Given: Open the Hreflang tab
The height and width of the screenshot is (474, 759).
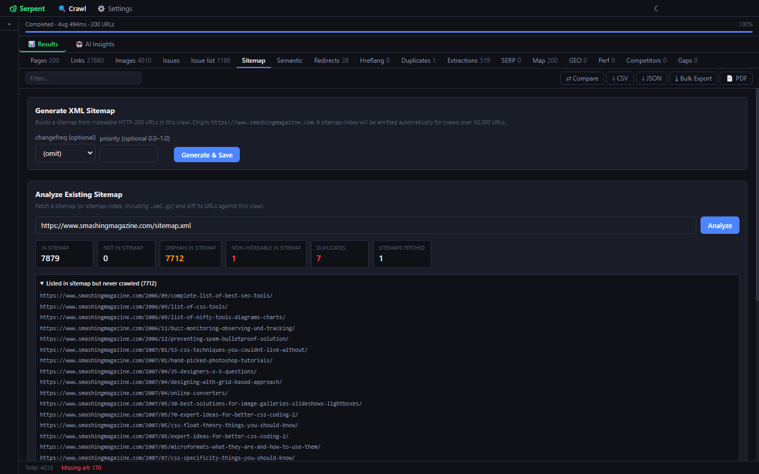Looking at the screenshot, I should (375, 61).
